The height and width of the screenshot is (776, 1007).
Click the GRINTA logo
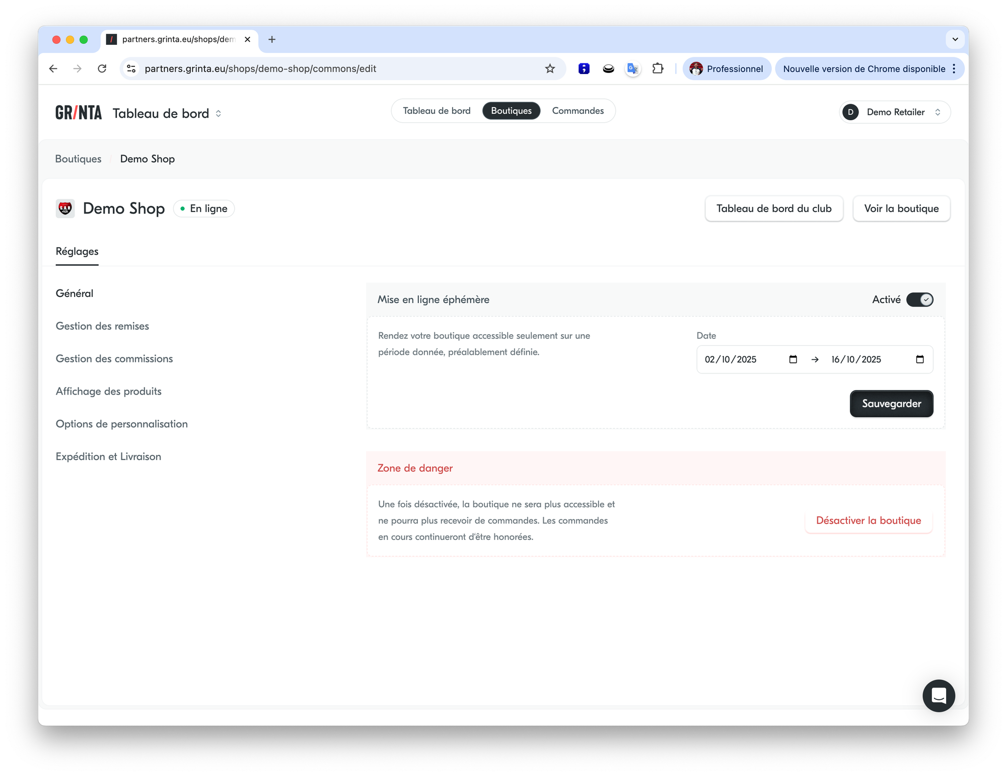pos(79,113)
